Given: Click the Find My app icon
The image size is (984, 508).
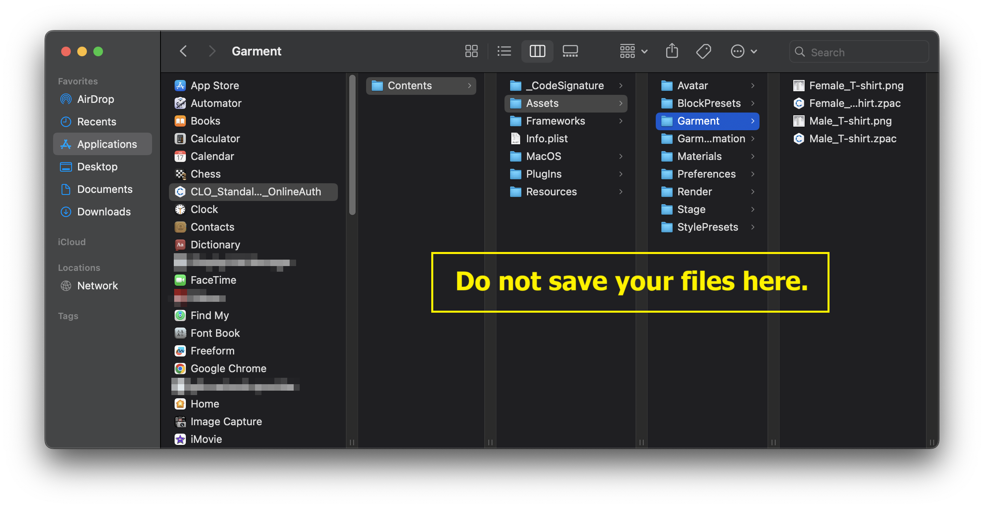Looking at the screenshot, I should [x=180, y=315].
